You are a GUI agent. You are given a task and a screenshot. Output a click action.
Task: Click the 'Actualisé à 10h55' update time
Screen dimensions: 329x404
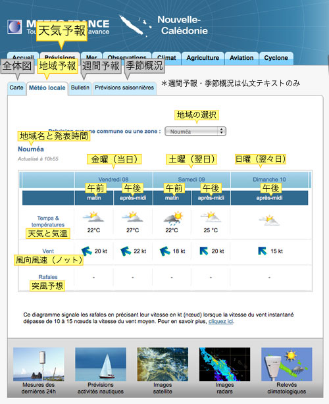click(x=38, y=159)
